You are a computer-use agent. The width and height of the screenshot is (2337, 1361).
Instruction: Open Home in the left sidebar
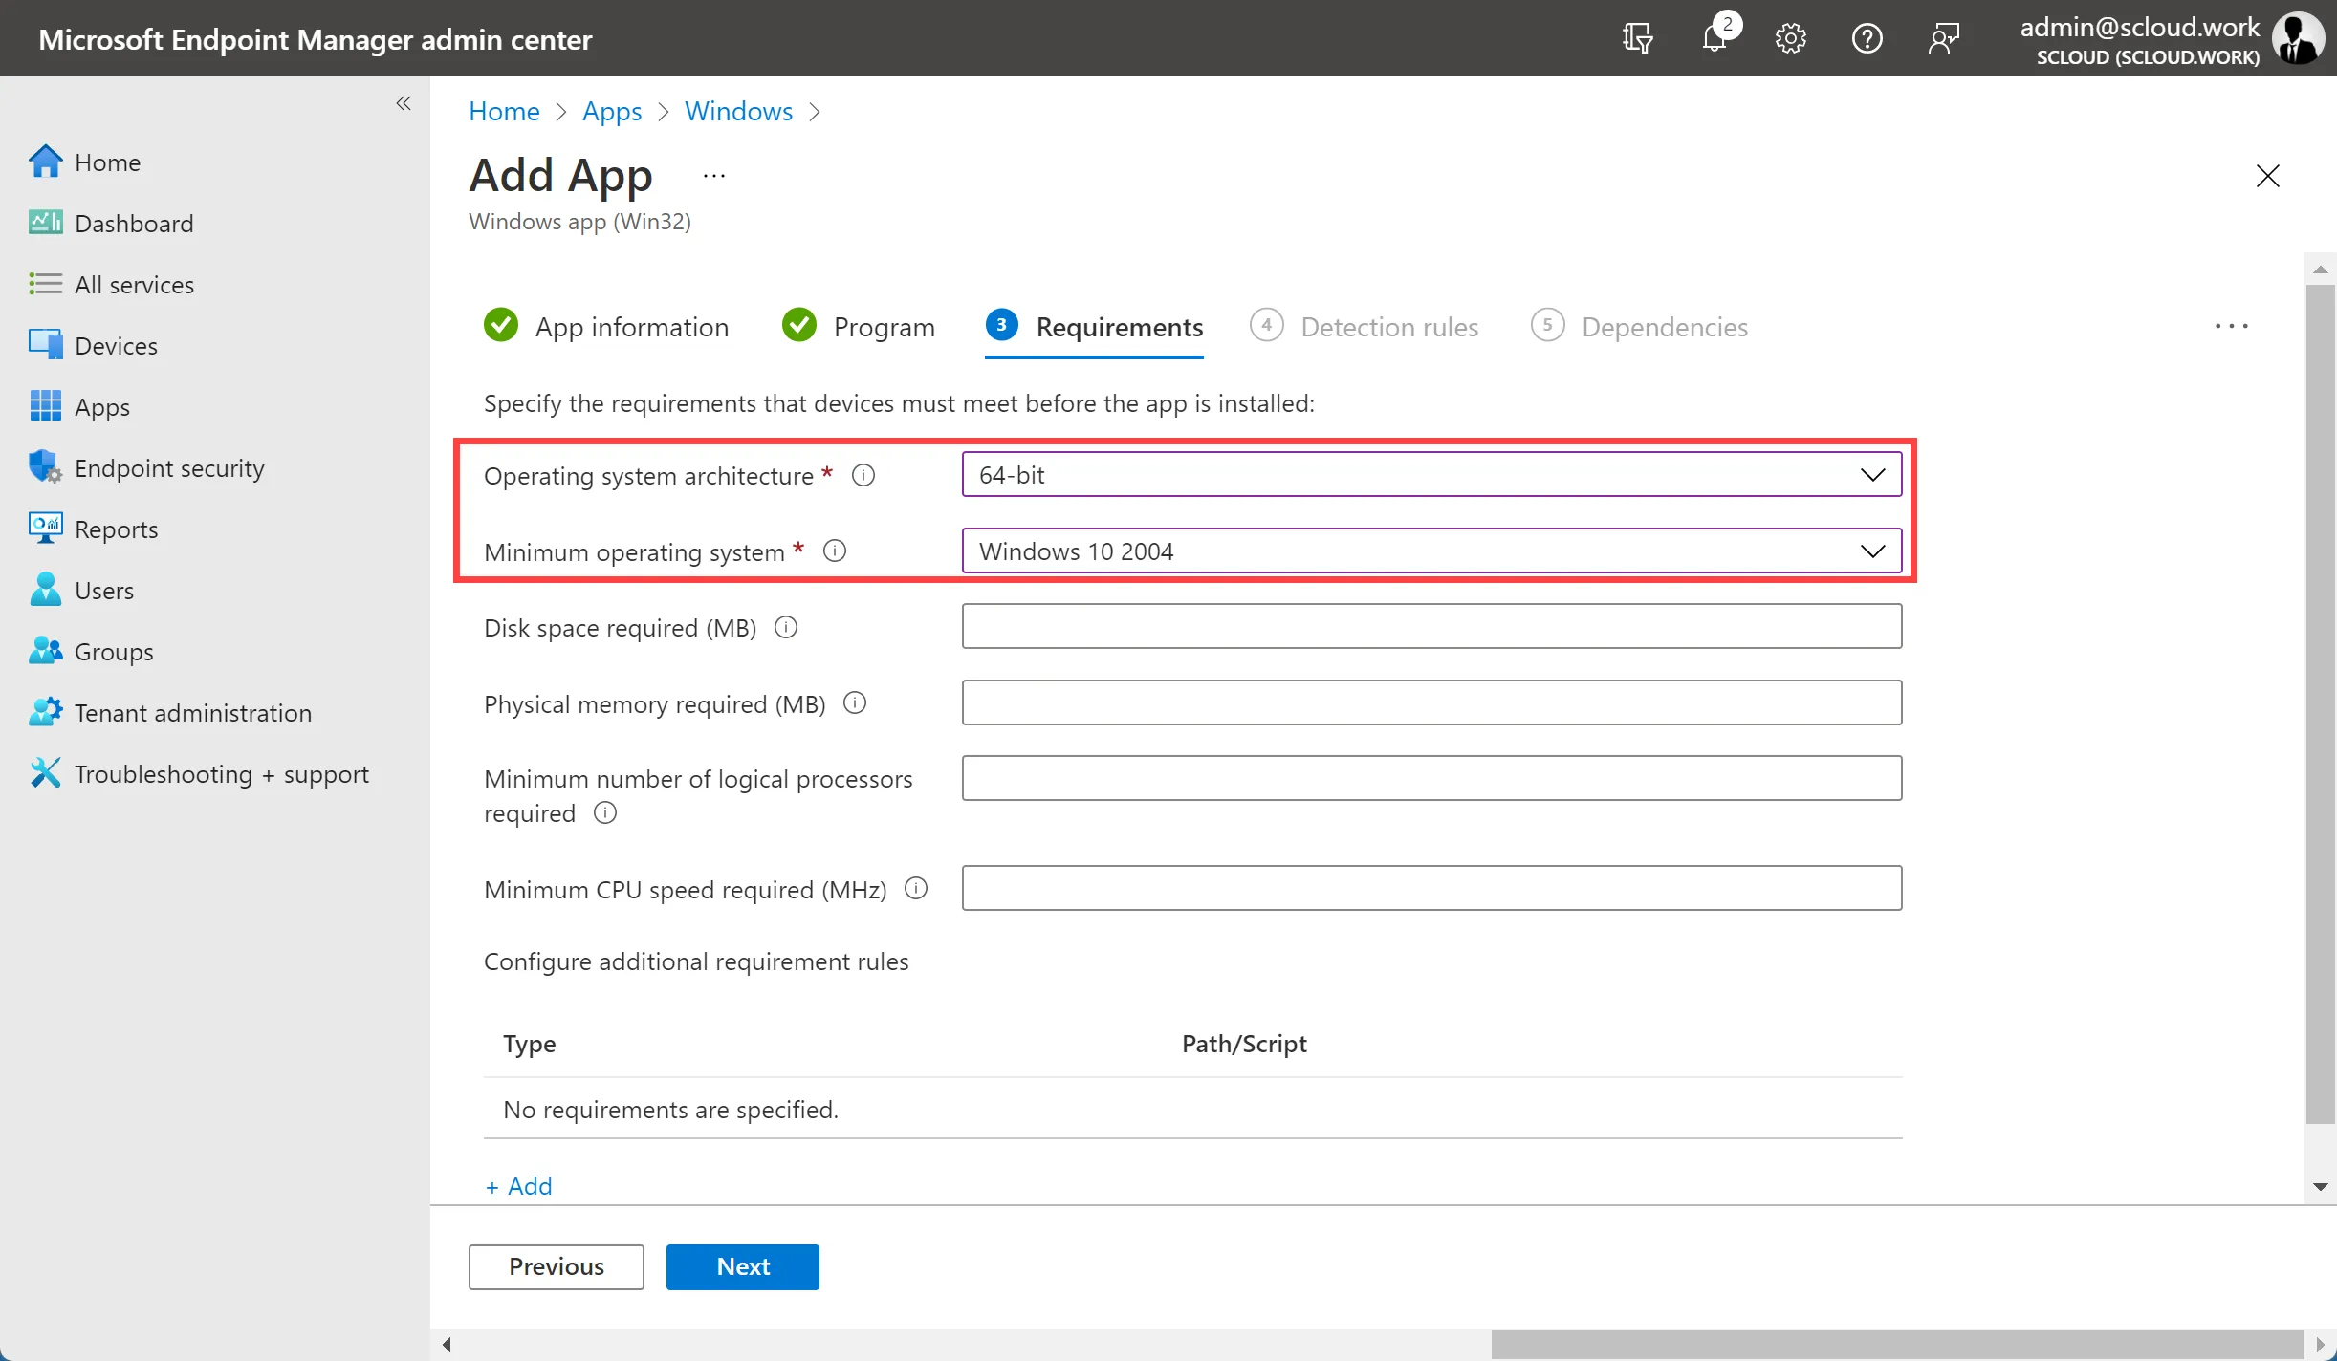108,162
